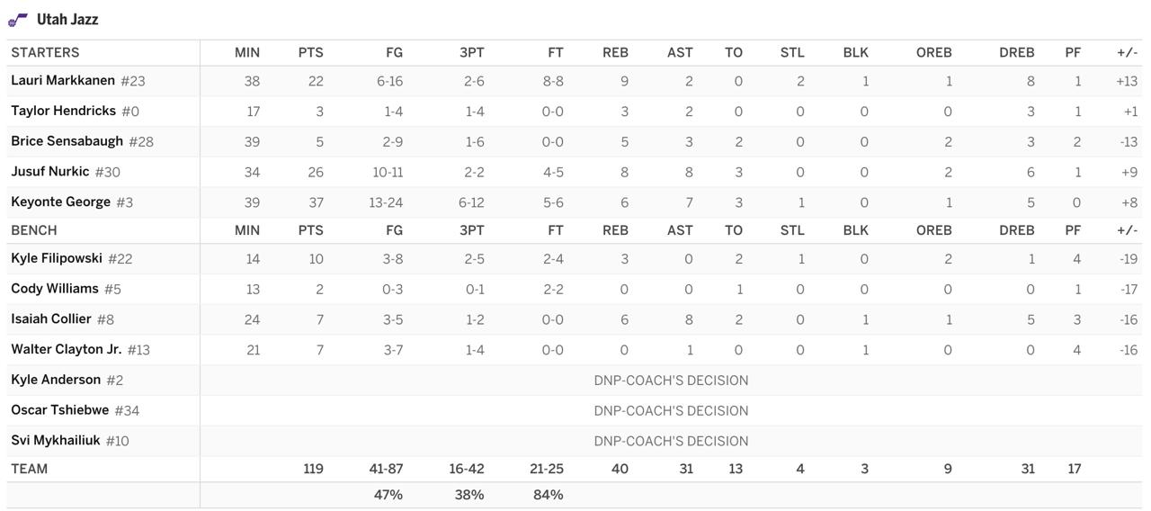Open the Utah Jazz team name heading

point(67,19)
